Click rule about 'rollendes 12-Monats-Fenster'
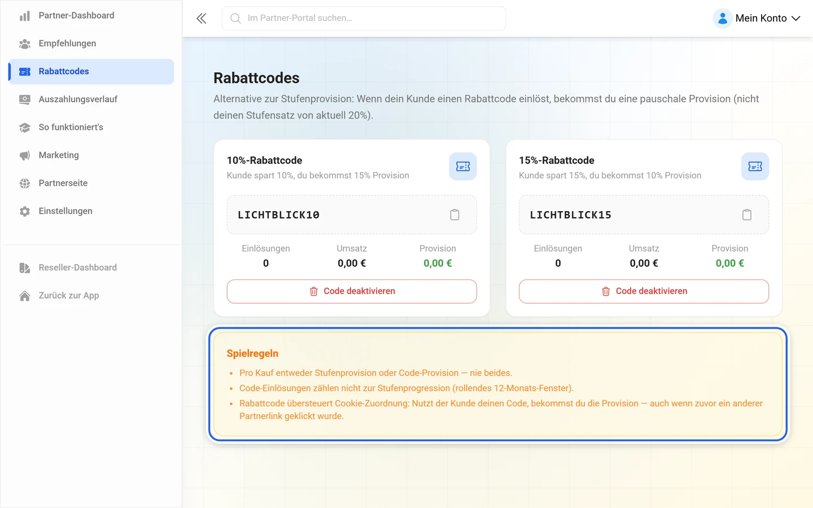813x508 pixels. point(406,388)
